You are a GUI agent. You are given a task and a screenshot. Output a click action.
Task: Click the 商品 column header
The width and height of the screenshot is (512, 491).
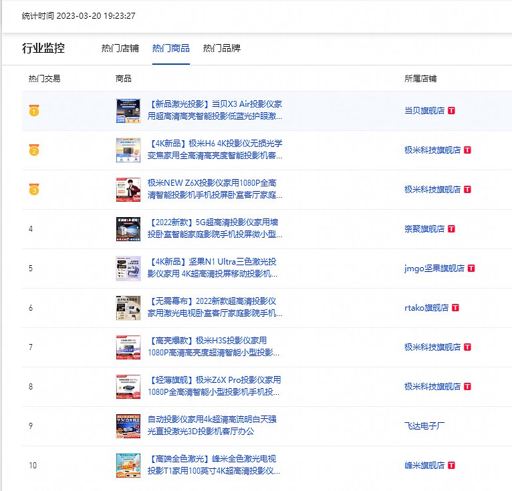point(124,79)
